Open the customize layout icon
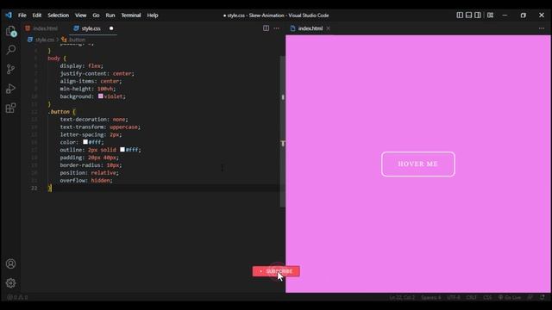The width and height of the screenshot is (552, 310). (x=490, y=15)
